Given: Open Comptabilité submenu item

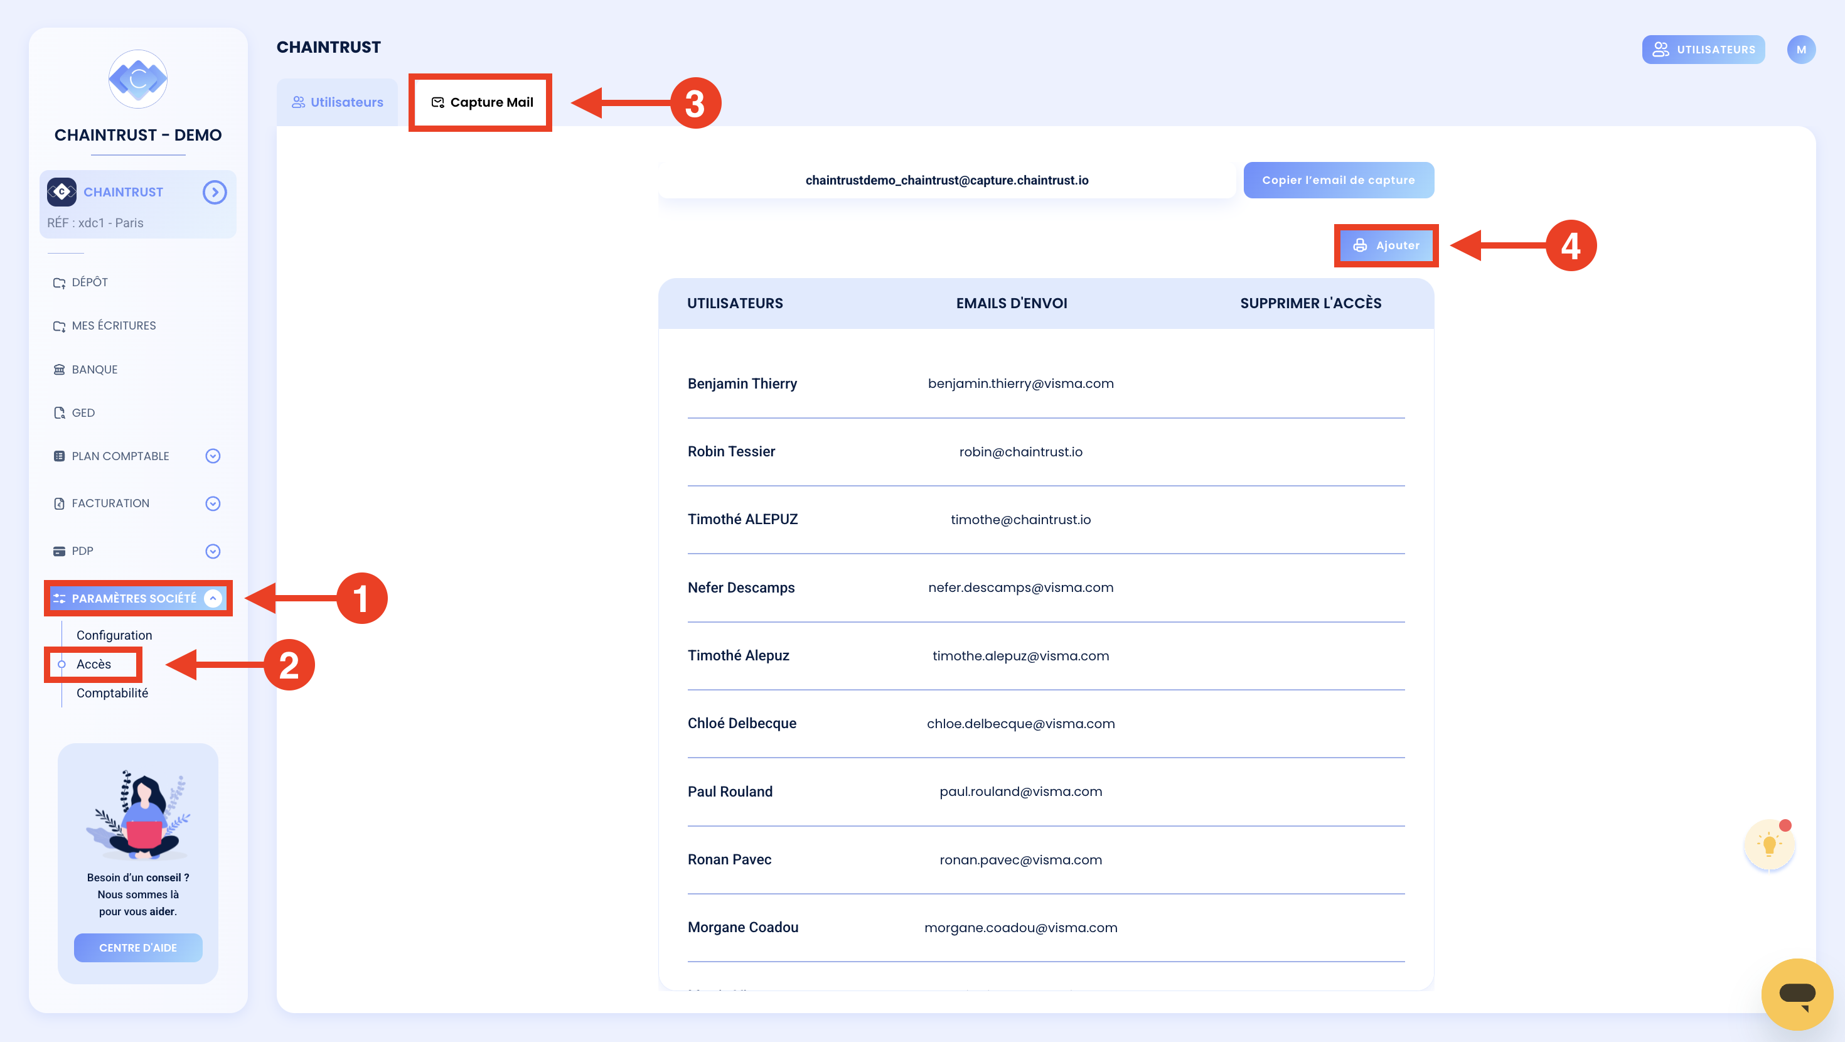Looking at the screenshot, I should coord(112,693).
